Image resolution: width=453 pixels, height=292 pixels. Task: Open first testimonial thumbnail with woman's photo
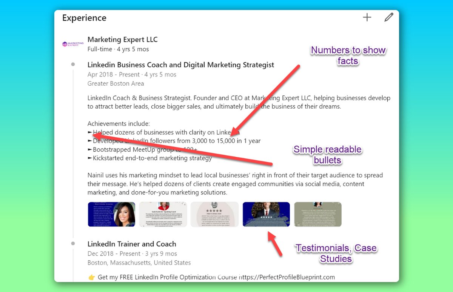tap(111, 214)
